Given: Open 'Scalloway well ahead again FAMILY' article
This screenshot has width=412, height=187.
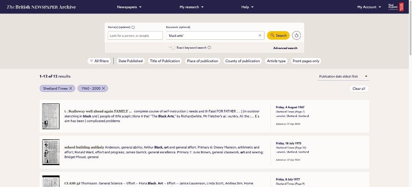Looking at the screenshot, I should [98, 111].
